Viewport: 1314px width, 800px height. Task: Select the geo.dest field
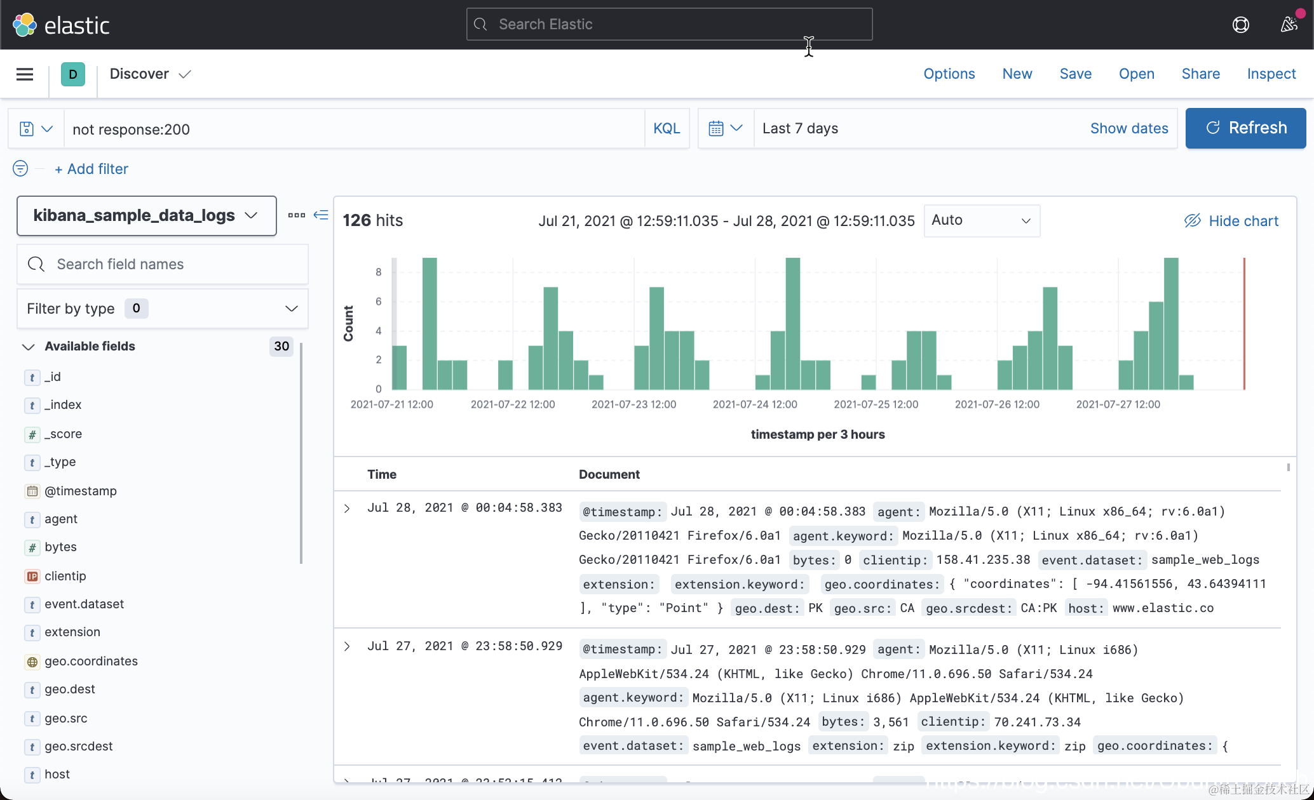coord(70,690)
